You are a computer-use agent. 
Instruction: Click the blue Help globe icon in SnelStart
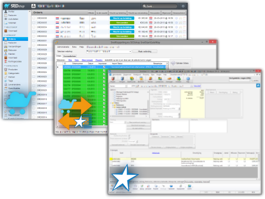[188, 80]
